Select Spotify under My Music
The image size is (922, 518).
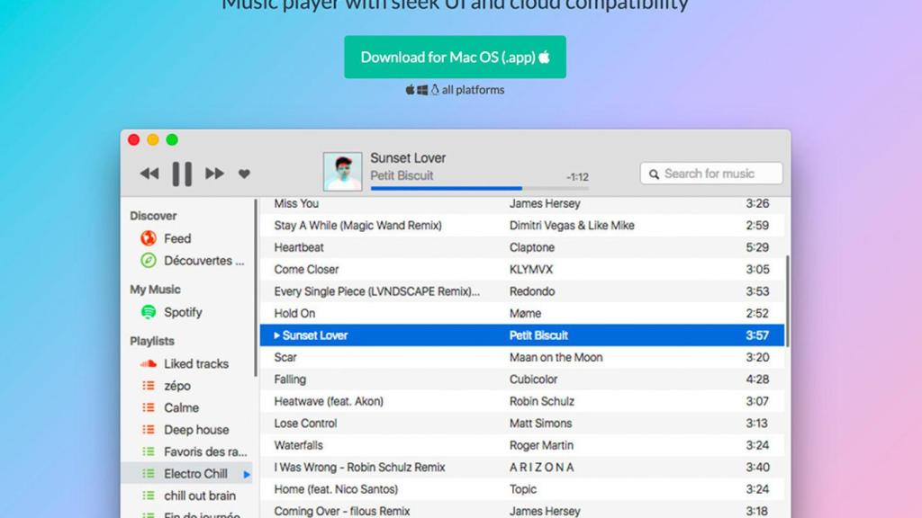tap(182, 312)
